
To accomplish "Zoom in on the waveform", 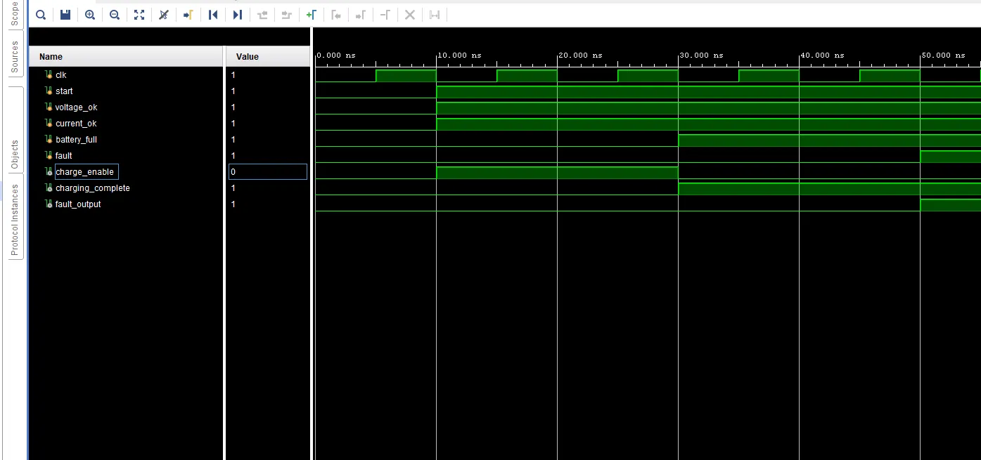I will pos(90,15).
